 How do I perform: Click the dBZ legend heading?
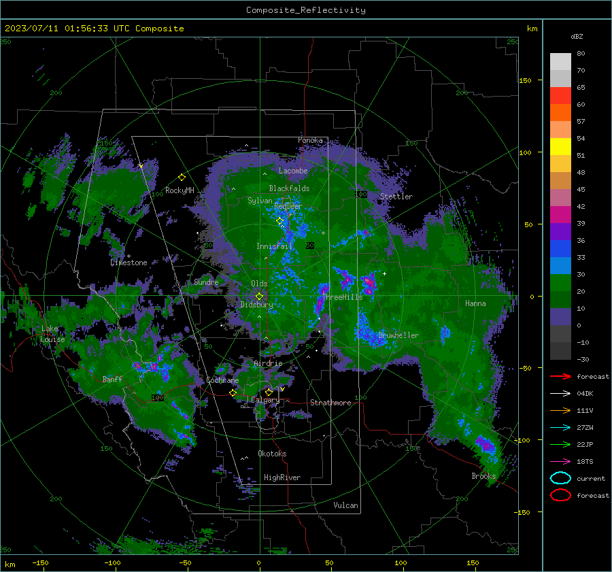click(x=577, y=36)
